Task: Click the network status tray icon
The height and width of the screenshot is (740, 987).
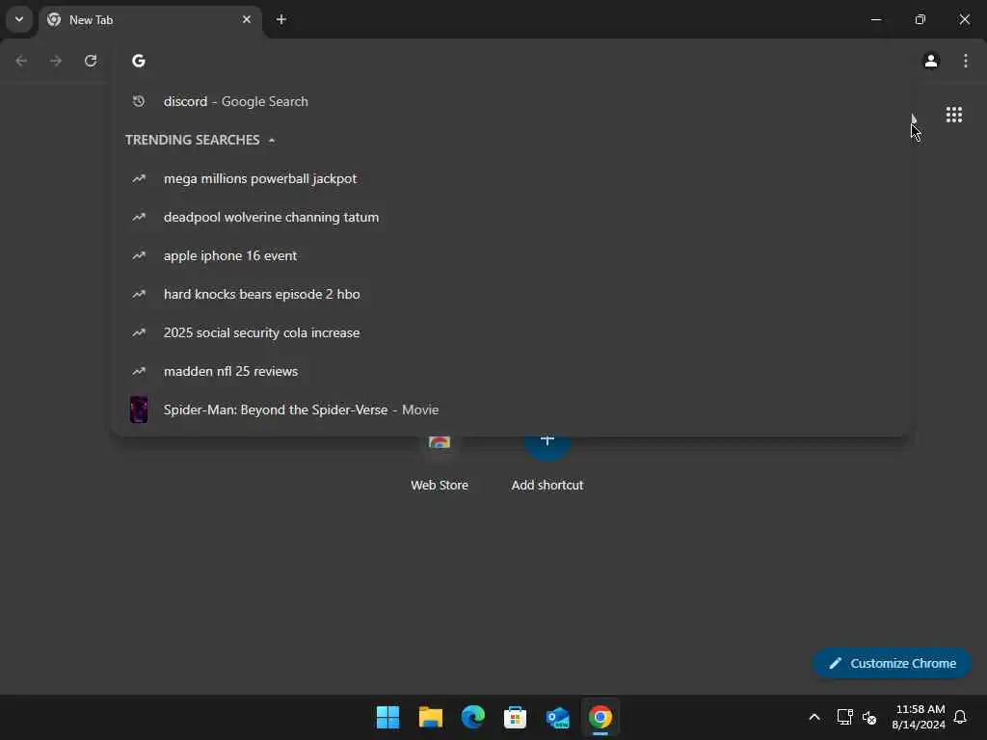Action: [x=844, y=717]
